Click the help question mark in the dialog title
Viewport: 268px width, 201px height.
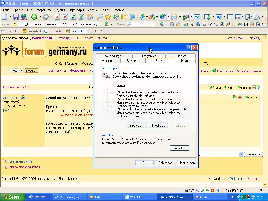pyautogui.click(x=188, y=47)
